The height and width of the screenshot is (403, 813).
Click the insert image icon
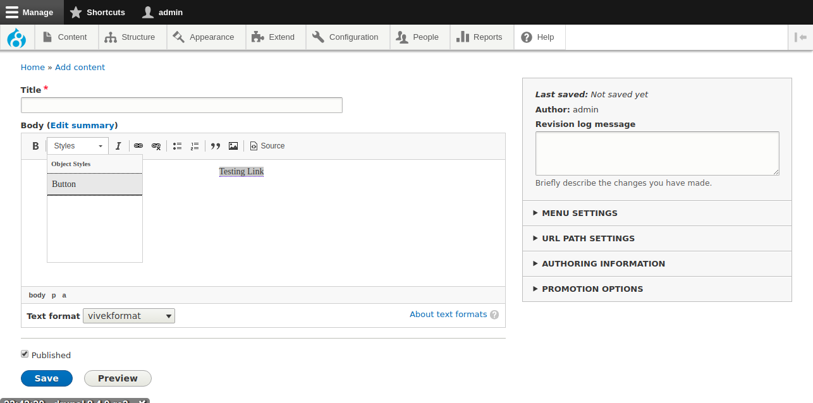[233, 146]
